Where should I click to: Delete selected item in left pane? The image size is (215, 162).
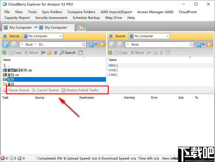click(x=56, y=53)
